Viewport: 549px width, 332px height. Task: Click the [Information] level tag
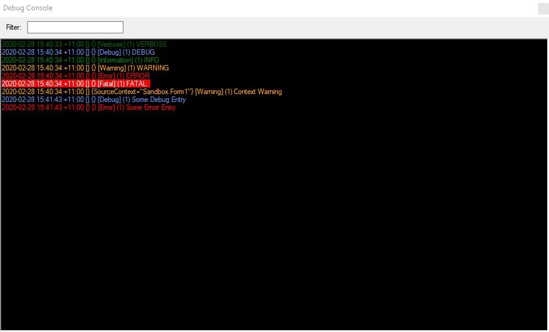pyautogui.click(x=115, y=60)
